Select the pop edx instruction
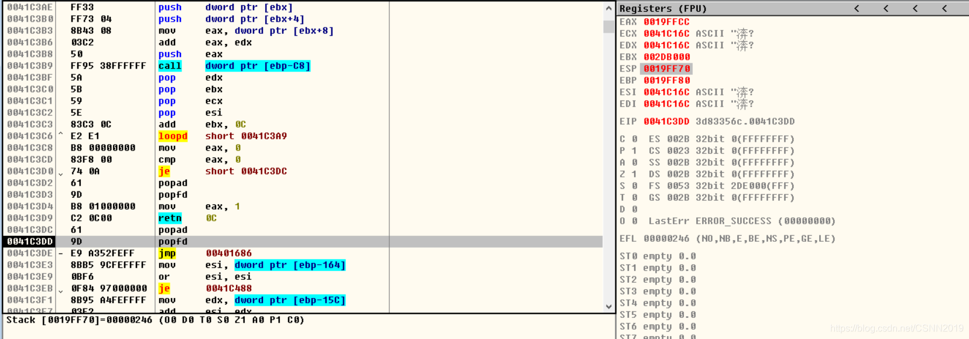Screen dimensions: 969x339 pos(190,77)
